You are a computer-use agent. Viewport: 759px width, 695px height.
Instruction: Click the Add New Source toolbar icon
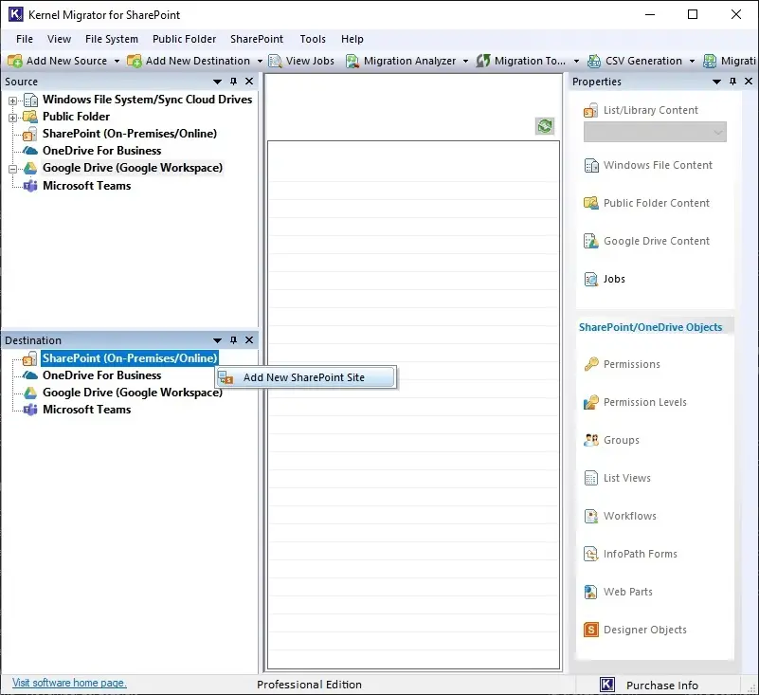click(15, 61)
